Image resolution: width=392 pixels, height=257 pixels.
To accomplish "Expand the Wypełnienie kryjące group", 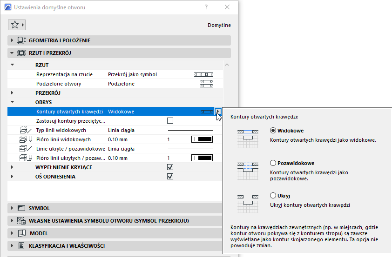I will pos(12,167).
